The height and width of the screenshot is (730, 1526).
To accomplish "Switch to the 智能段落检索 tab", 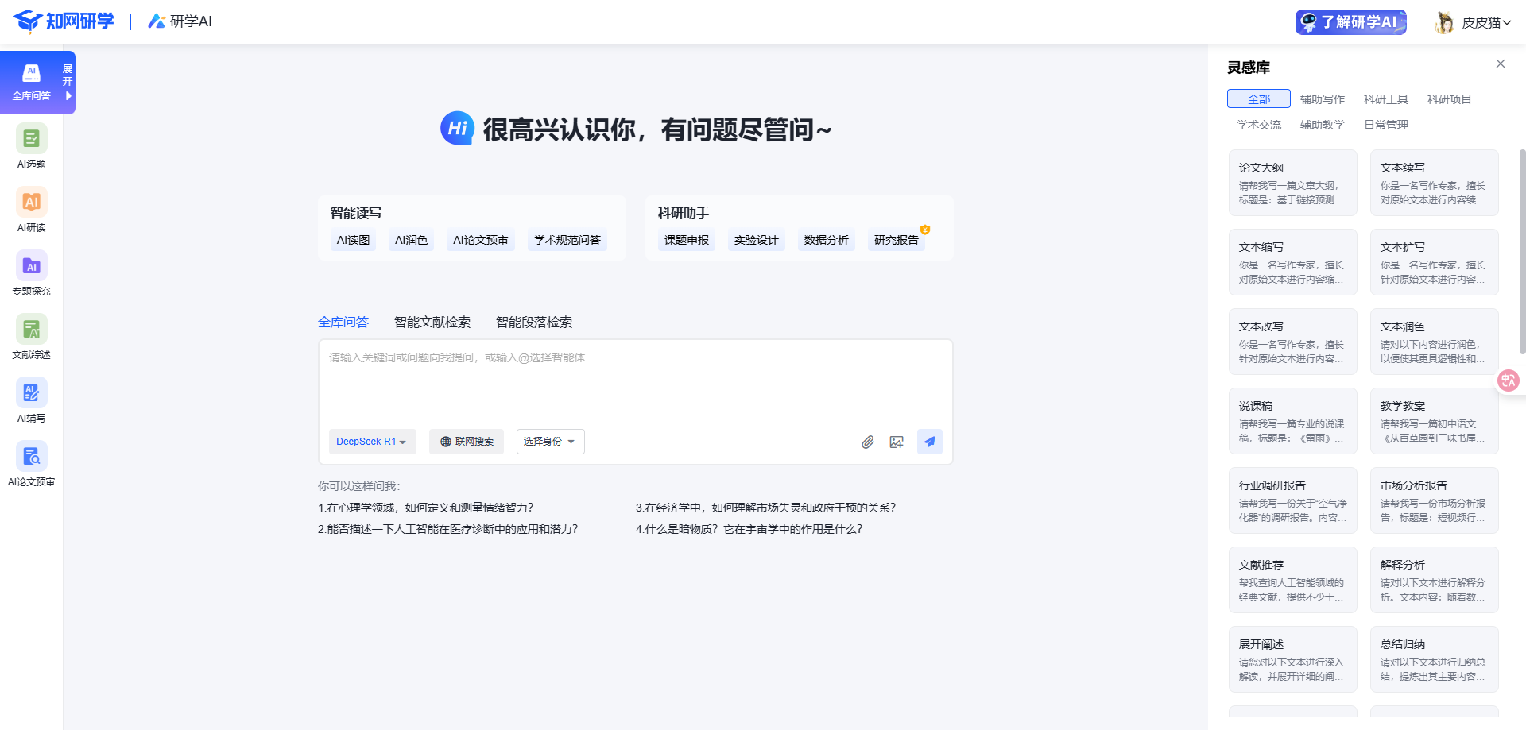I will tap(534, 323).
